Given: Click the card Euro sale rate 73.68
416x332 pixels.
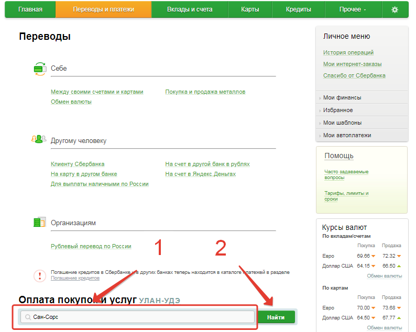Looking at the screenshot, I should tap(389, 307).
